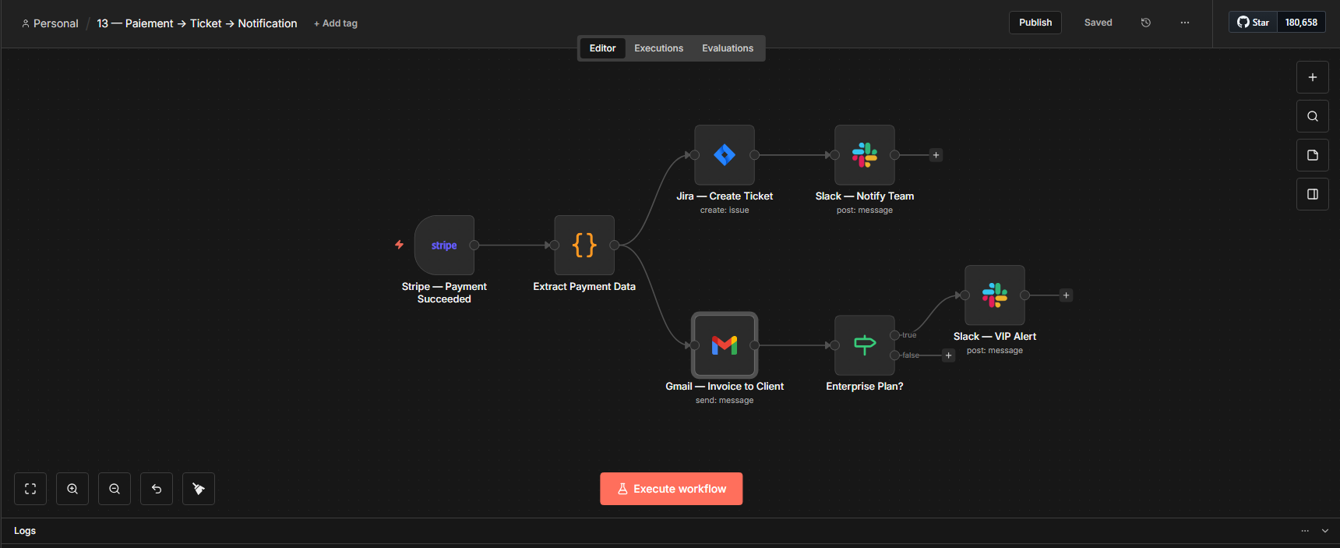Click the Extract Payment Data output connector
The image size is (1340, 548).
pyautogui.click(x=615, y=245)
